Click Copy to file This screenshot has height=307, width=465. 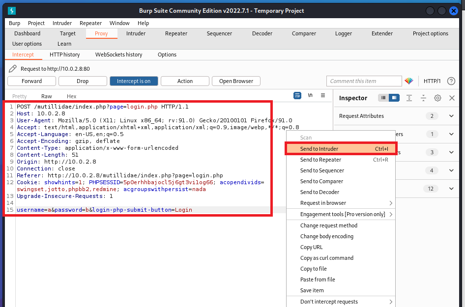tap(341, 269)
